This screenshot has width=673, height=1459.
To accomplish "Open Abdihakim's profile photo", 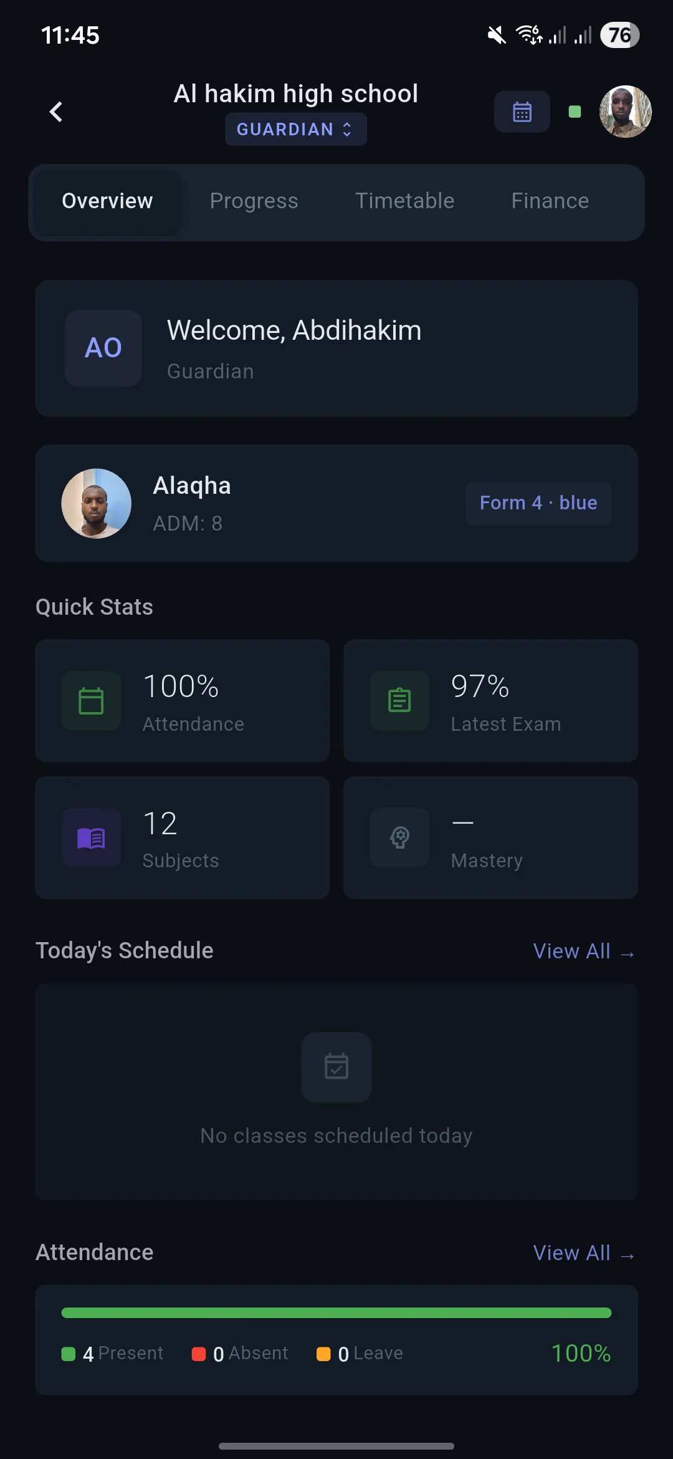I will [x=625, y=112].
